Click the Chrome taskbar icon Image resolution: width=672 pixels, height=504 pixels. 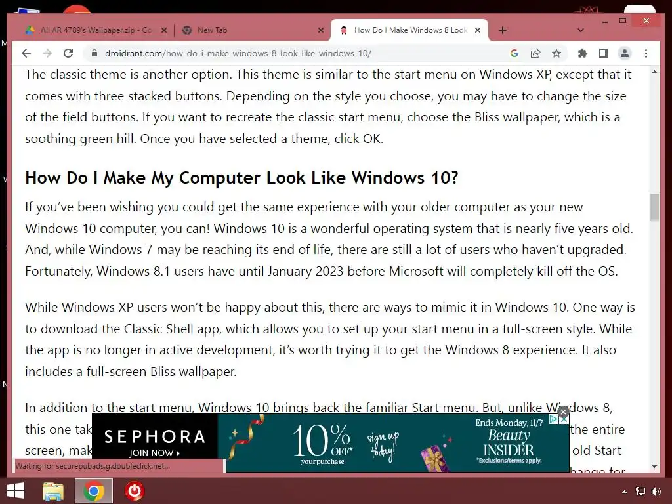(94, 491)
